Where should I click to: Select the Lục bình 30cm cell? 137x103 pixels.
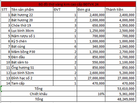point(32,31)
